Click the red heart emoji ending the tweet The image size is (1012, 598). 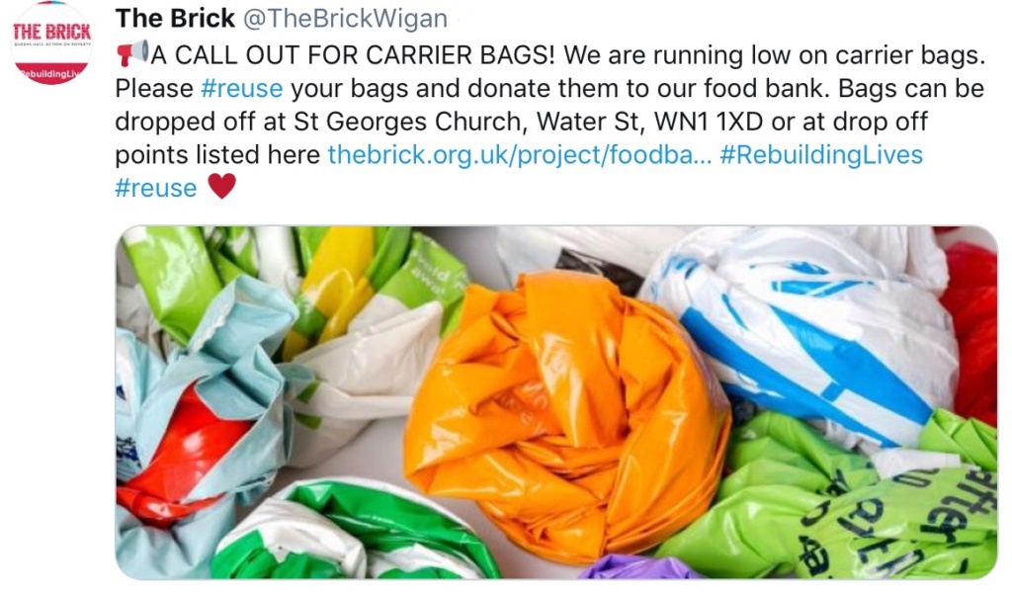(x=222, y=187)
